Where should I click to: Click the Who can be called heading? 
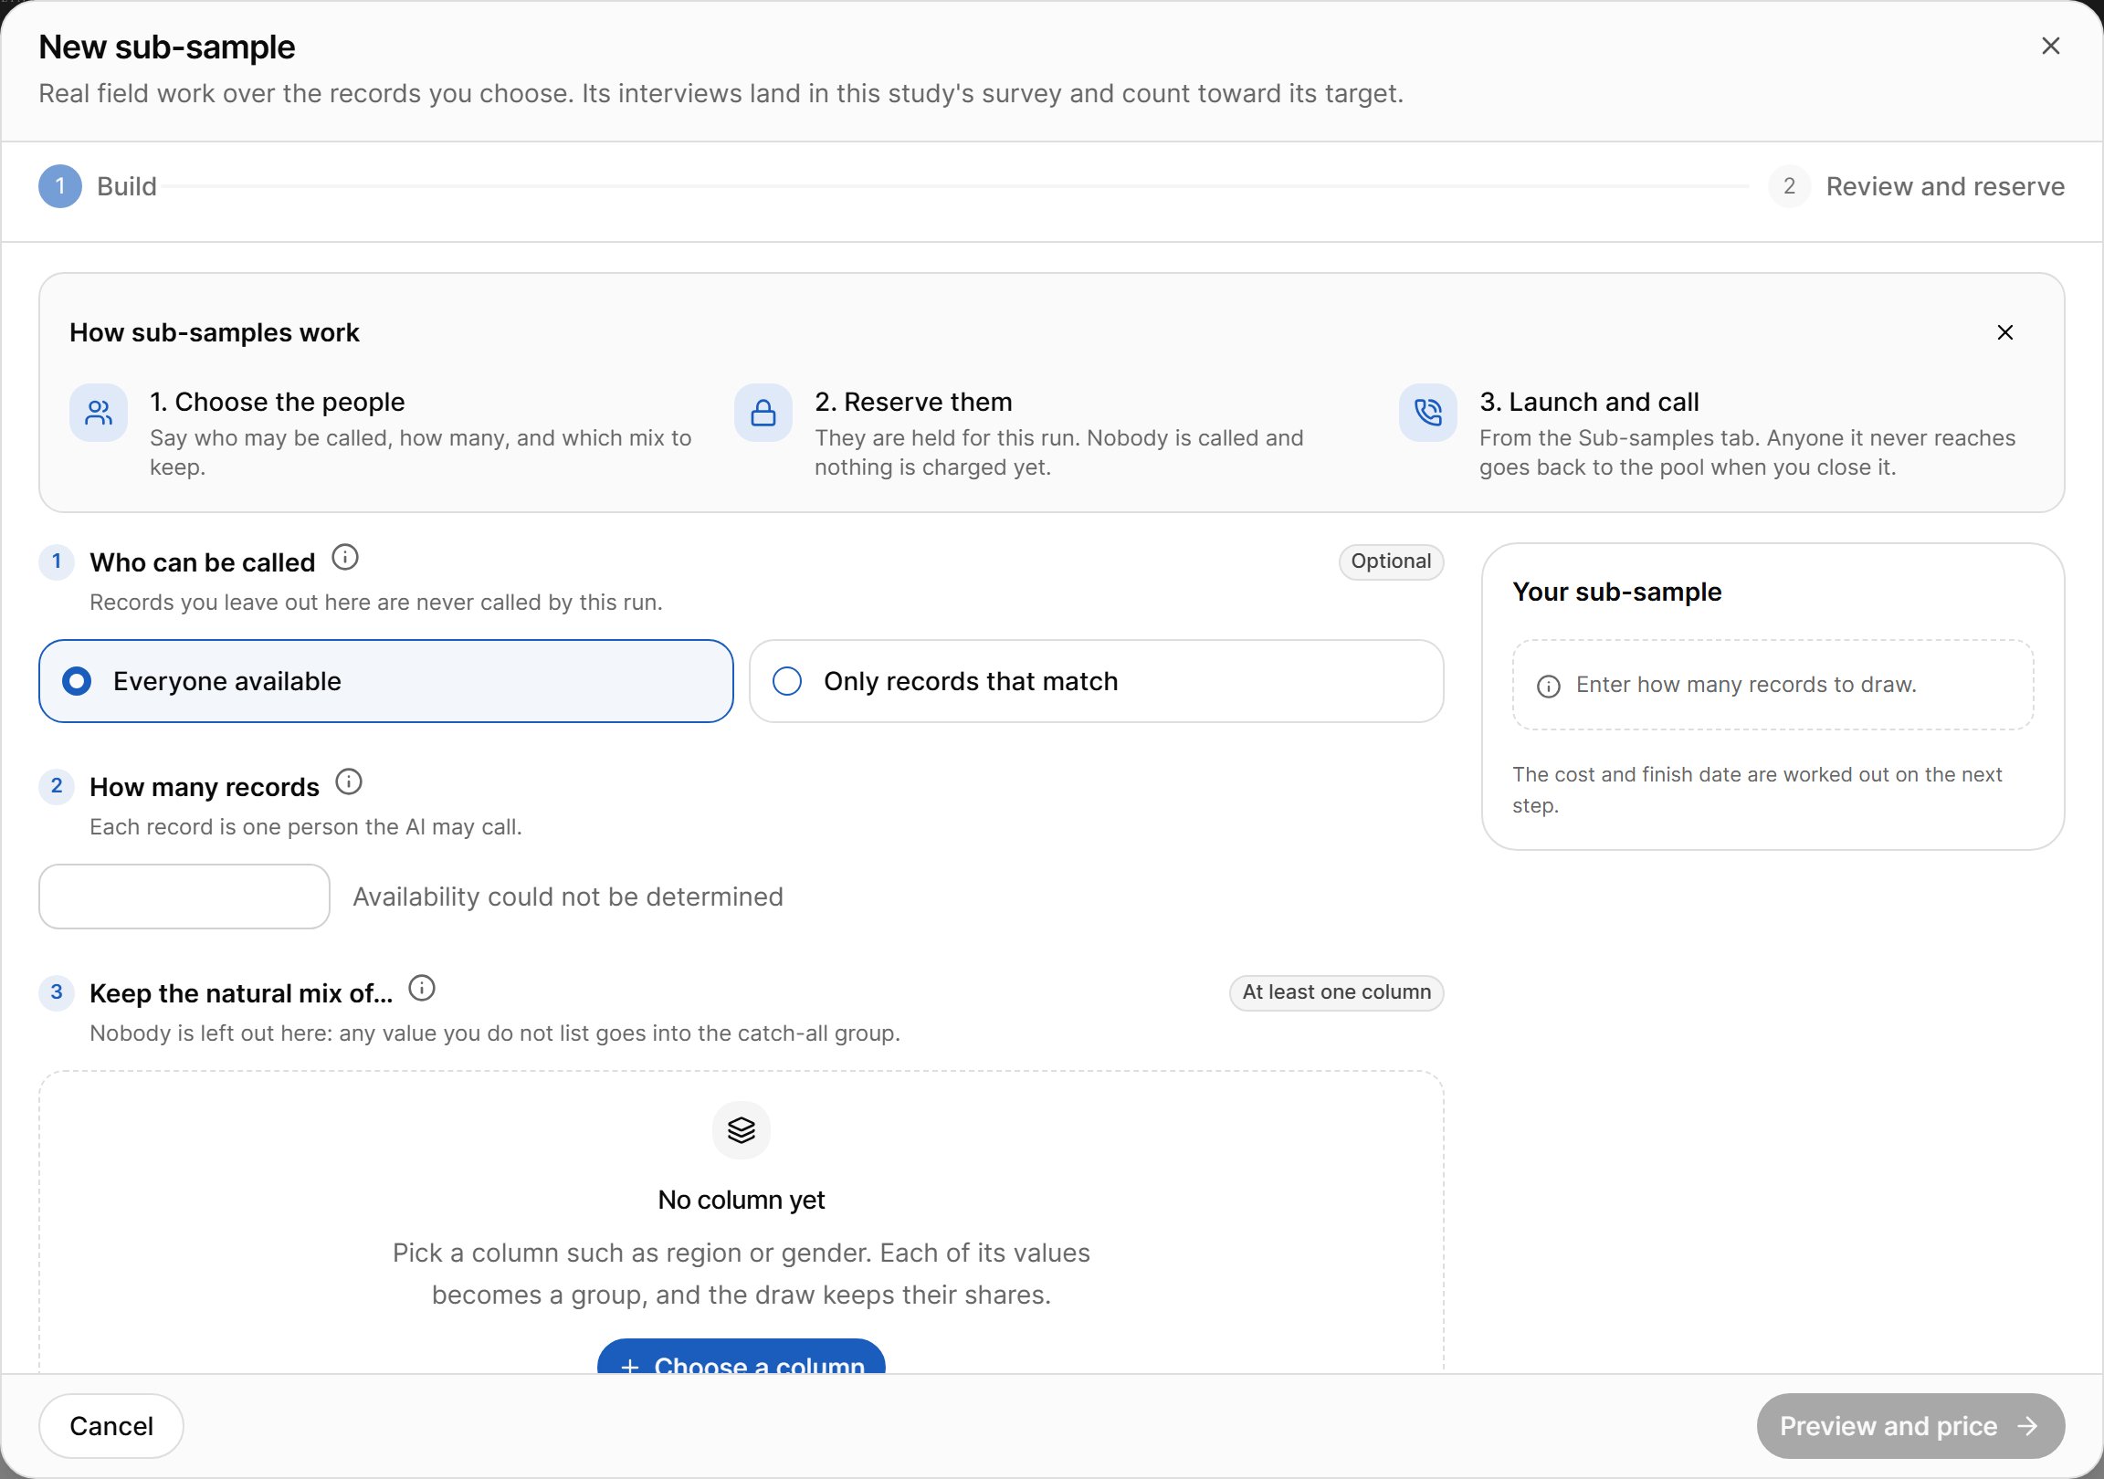click(x=203, y=561)
